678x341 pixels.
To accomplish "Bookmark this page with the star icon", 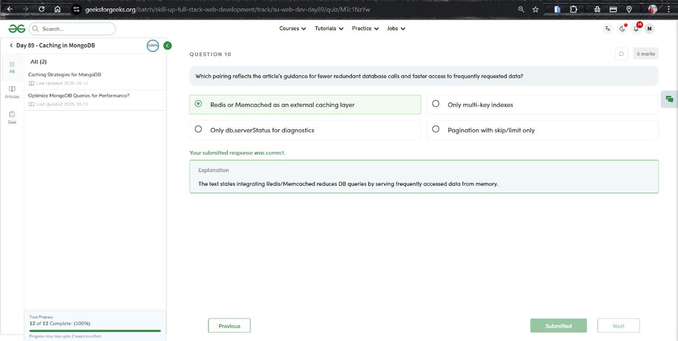I will point(536,10).
